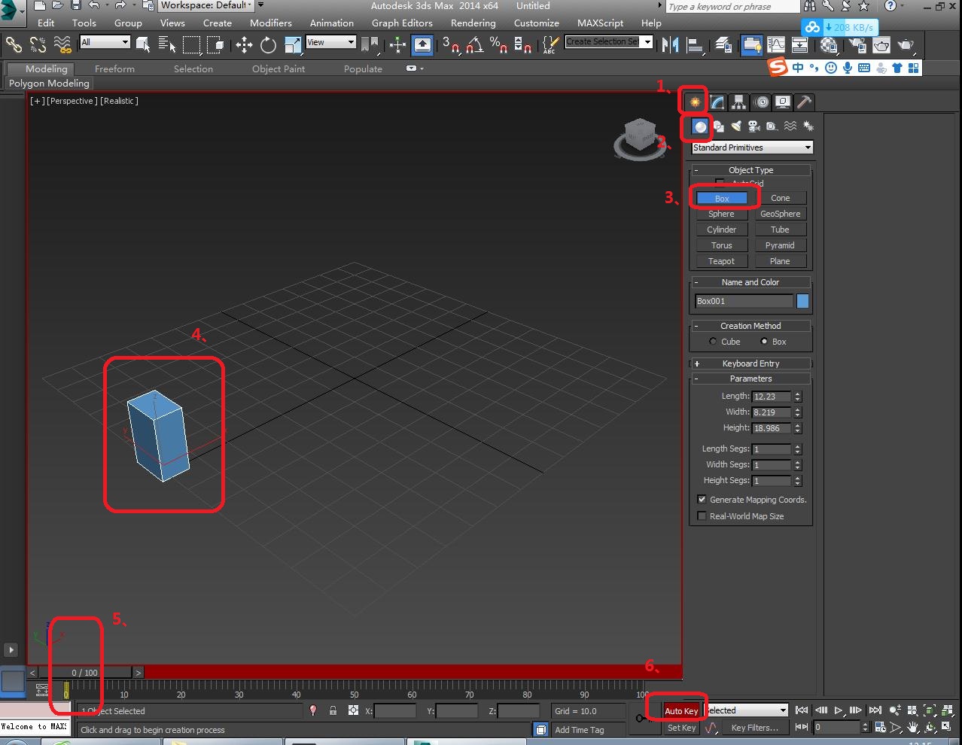The height and width of the screenshot is (745, 962).
Task: Click the 0 / 100 time slider
Action: [84, 673]
